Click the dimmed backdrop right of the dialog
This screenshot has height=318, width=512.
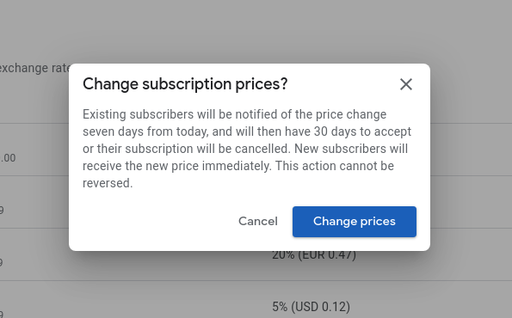471,156
